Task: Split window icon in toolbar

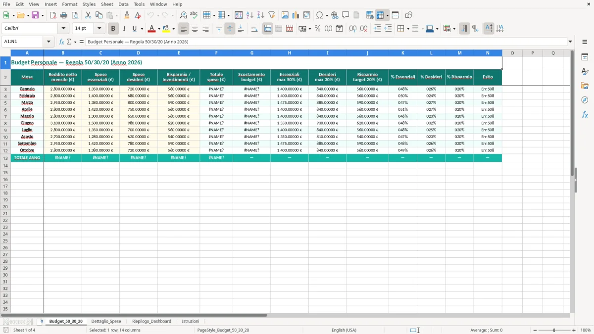Action: 395,15
